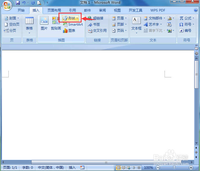Open the 页眉 header dropdown
The image size is (200, 171).
tap(119, 18)
